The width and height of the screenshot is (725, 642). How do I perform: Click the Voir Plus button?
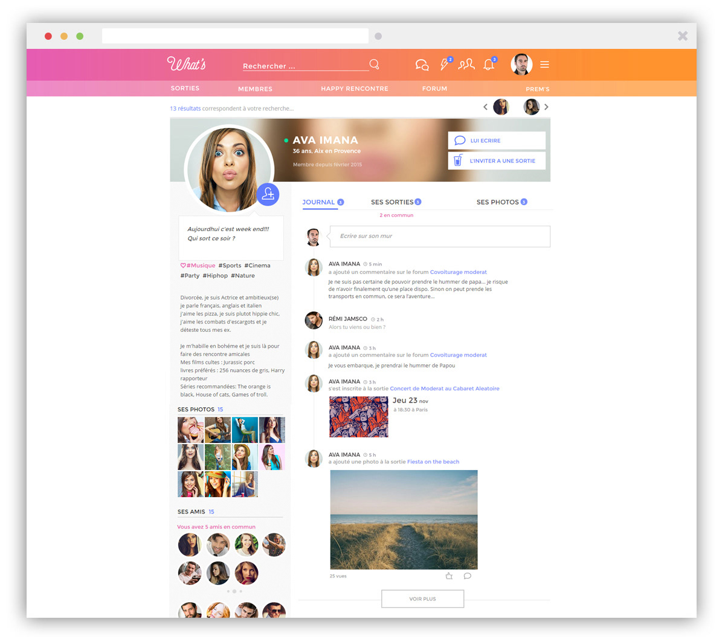click(422, 599)
